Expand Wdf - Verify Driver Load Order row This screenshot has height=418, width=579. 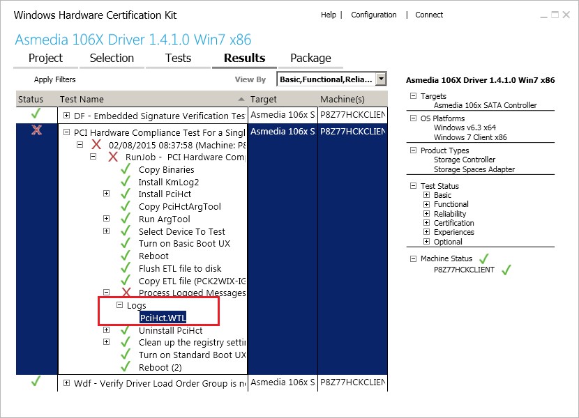(x=66, y=383)
